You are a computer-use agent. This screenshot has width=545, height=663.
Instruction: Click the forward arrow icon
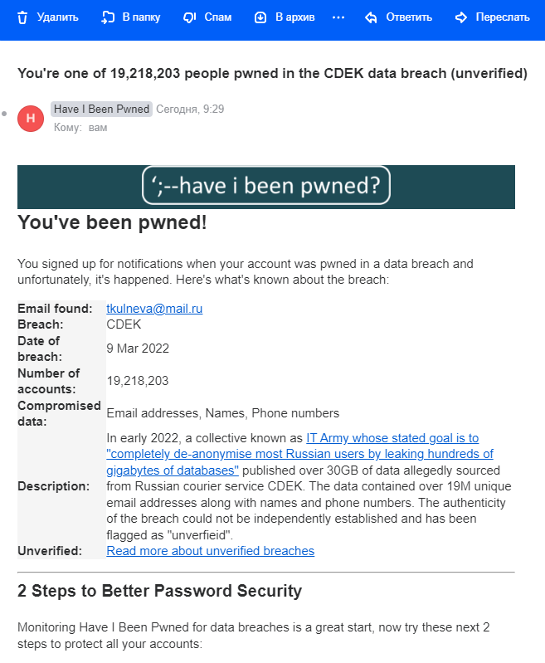(x=461, y=17)
